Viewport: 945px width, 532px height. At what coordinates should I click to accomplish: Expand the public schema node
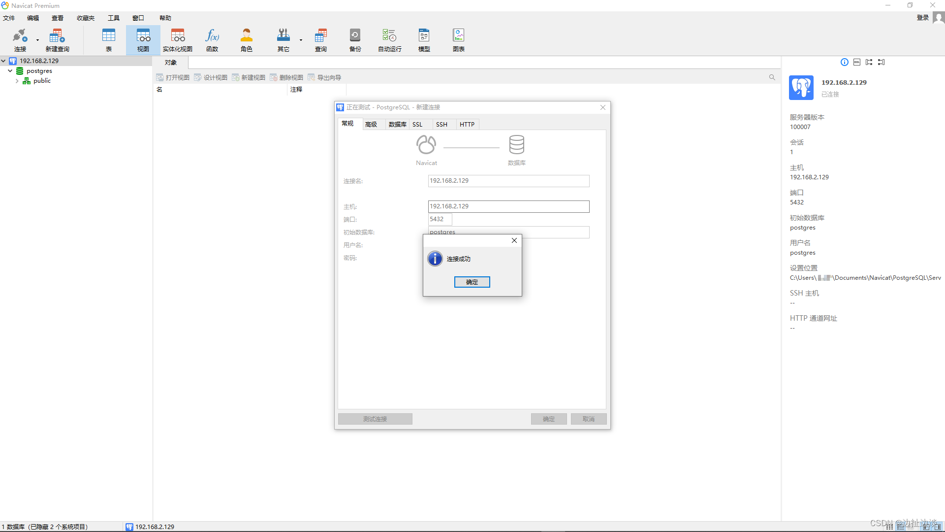pyautogui.click(x=17, y=81)
